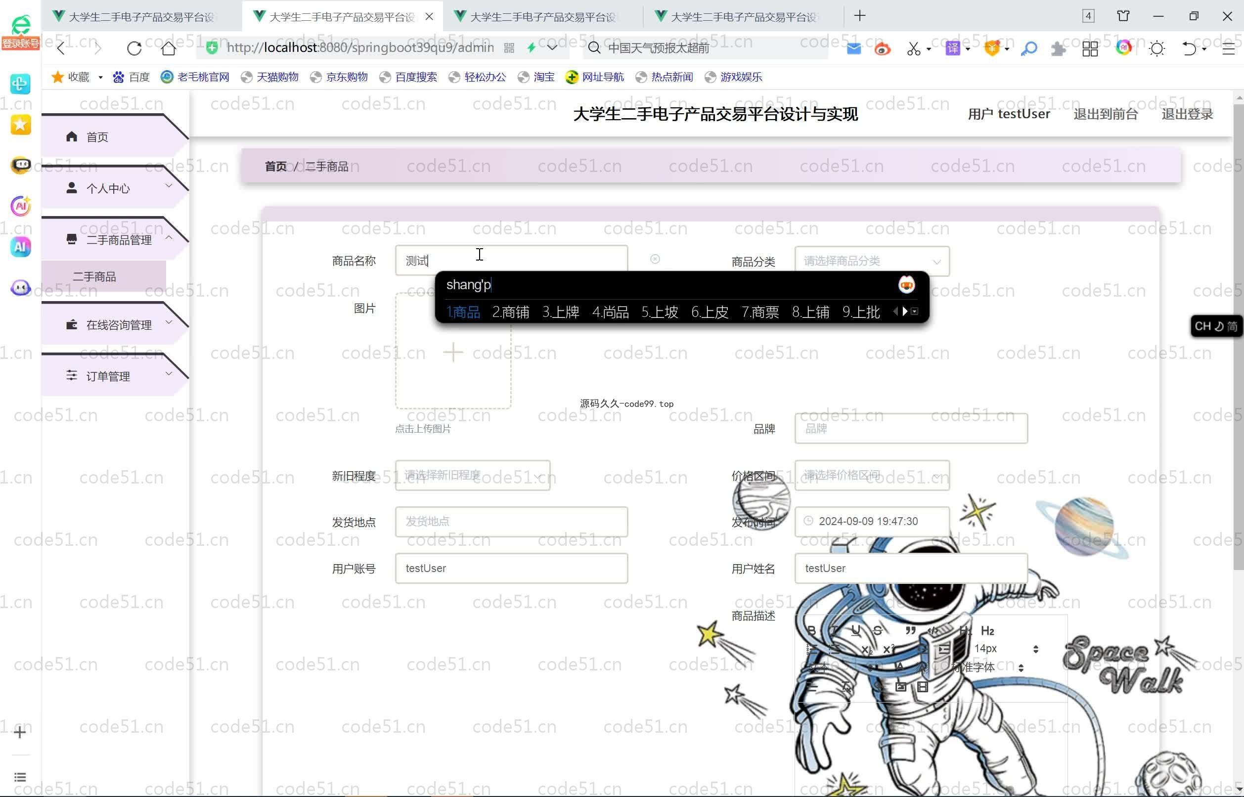Screen dimensions: 1244x797
Task: Apply H2 heading in description editor
Action: pos(987,630)
